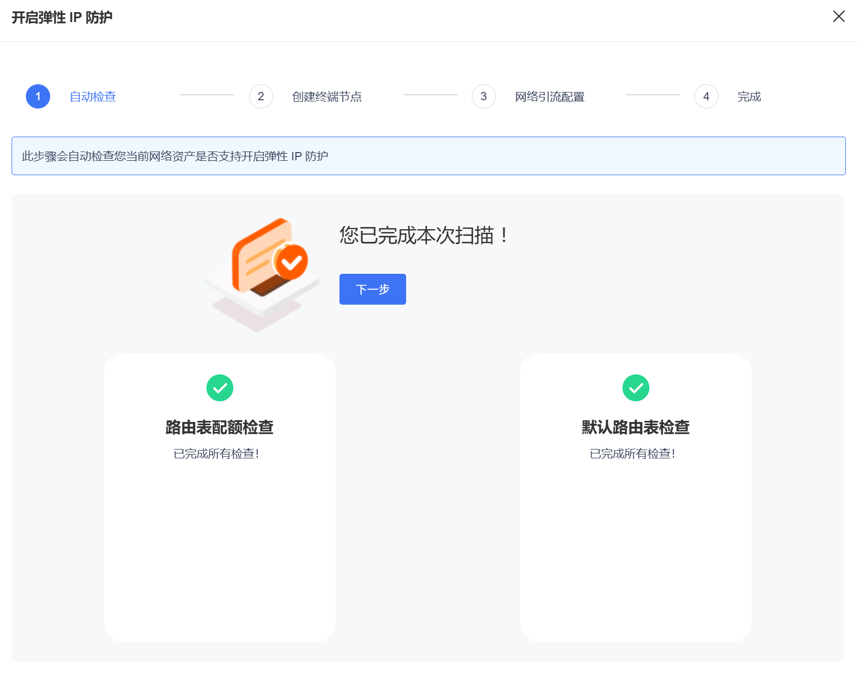
Task: Click the 默认路由表检查 card title
Action: pyautogui.click(x=635, y=427)
